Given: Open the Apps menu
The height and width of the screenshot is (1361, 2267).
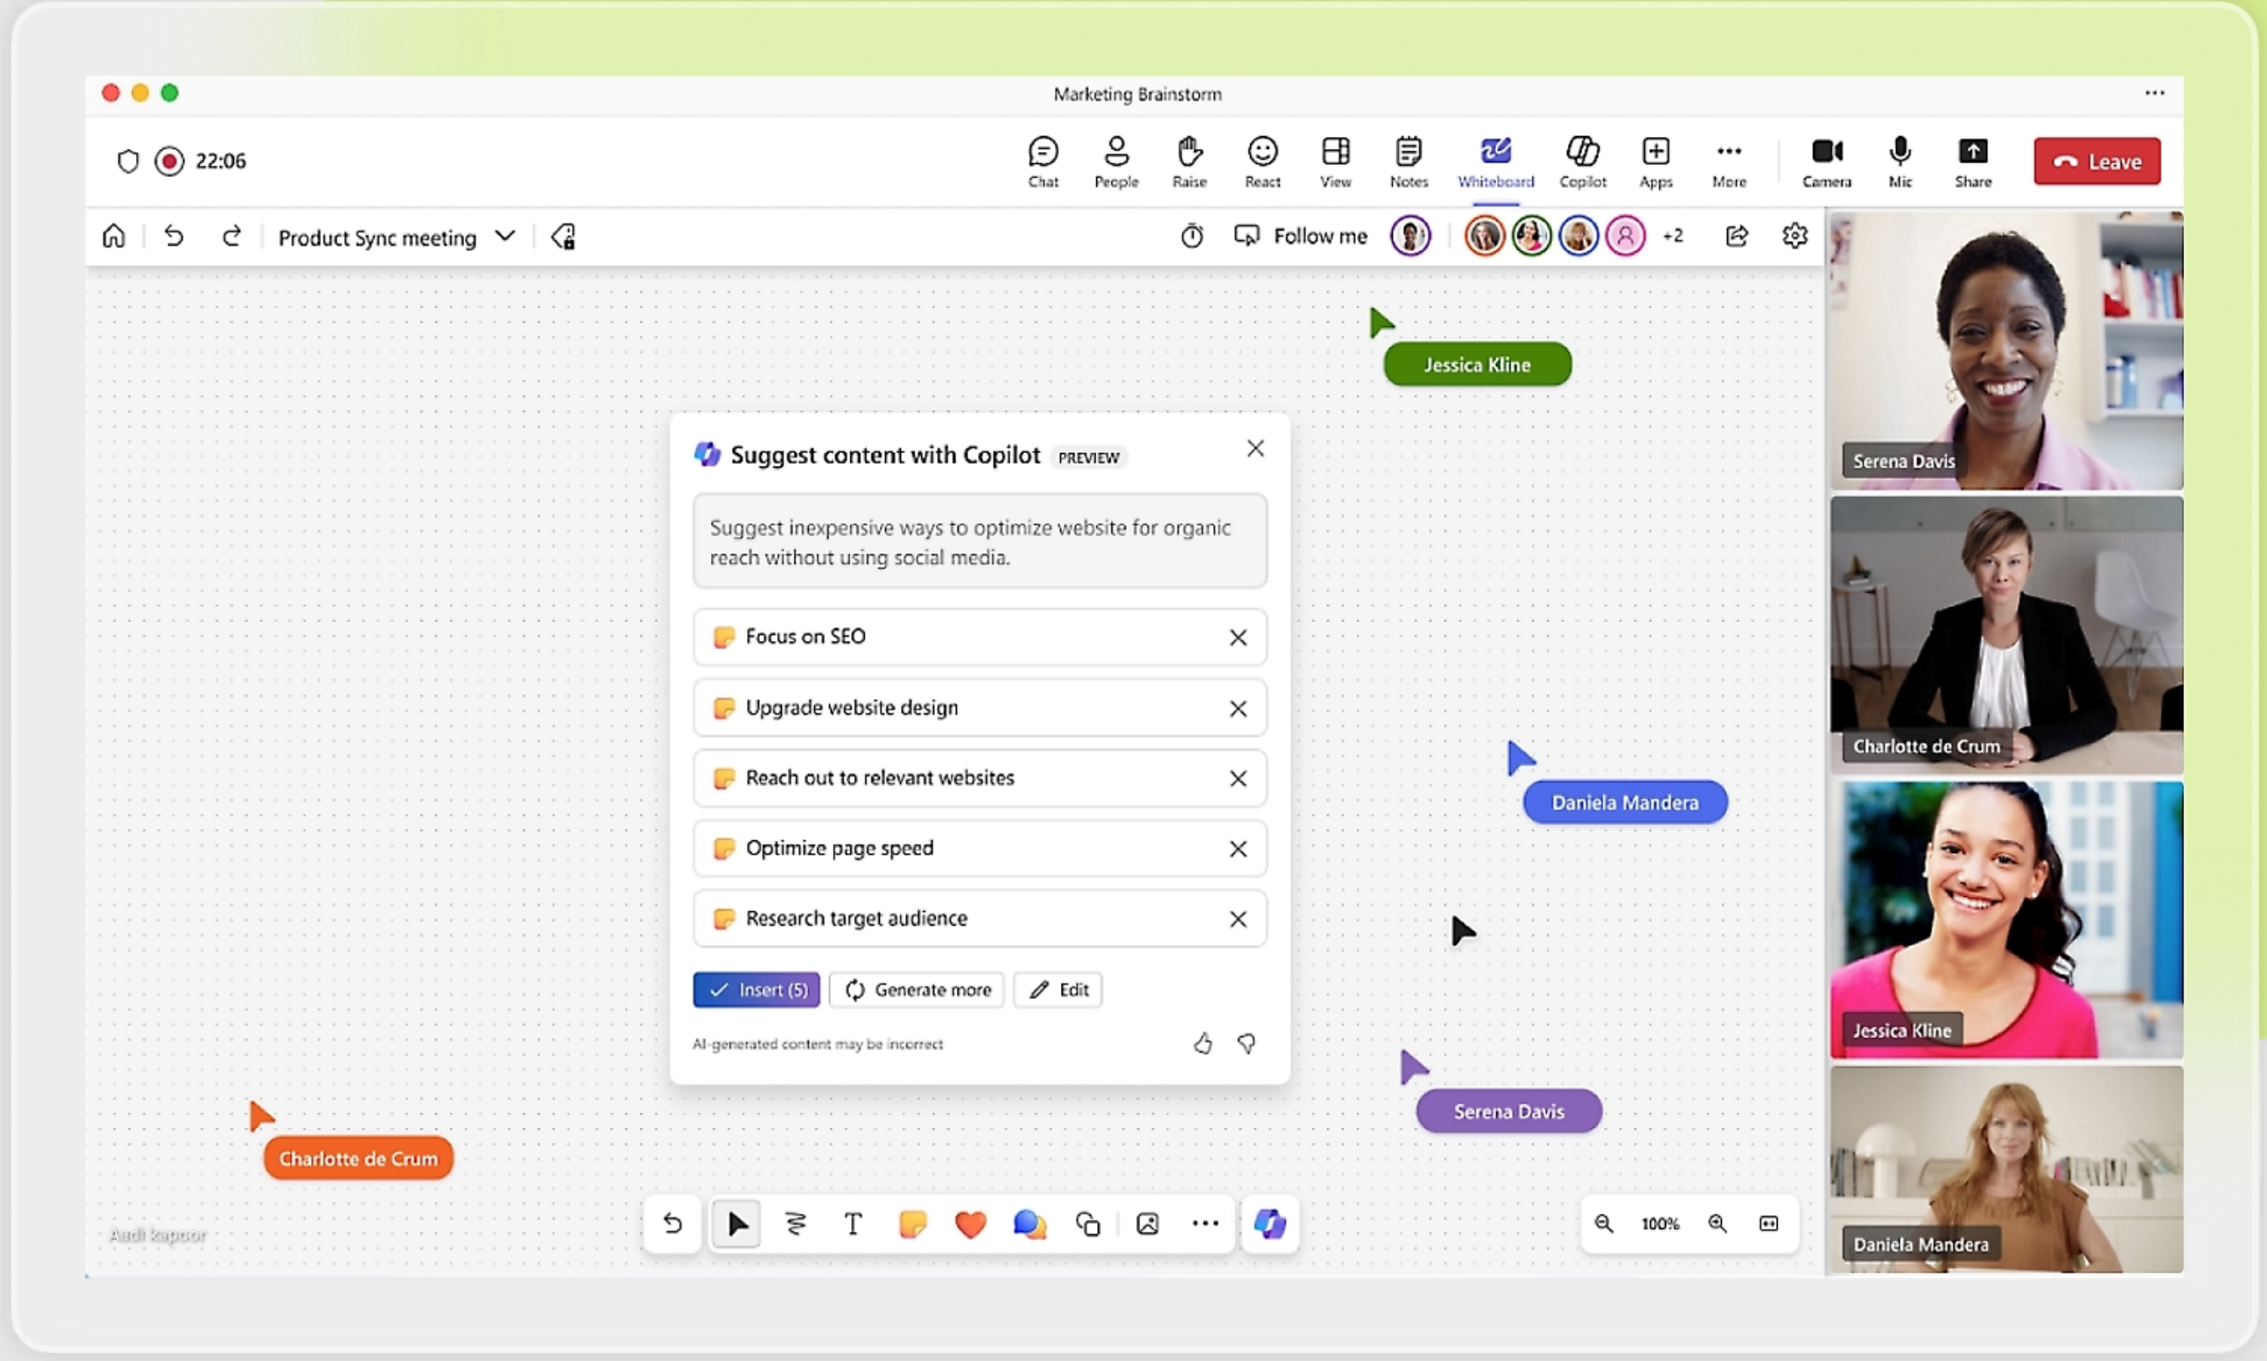Looking at the screenshot, I should [x=1656, y=161].
